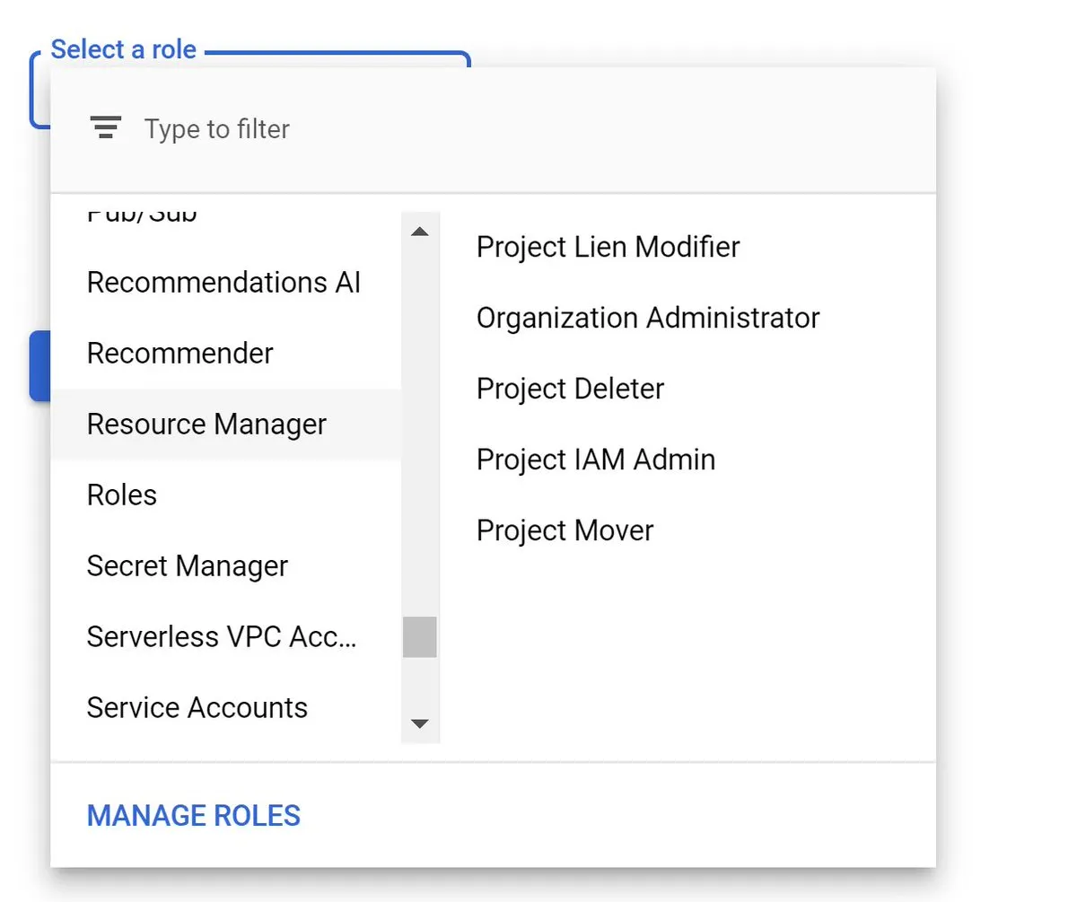The height and width of the screenshot is (902, 1077).
Task: Select the Organization Administrator role
Action: pyautogui.click(x=648, y=318)
